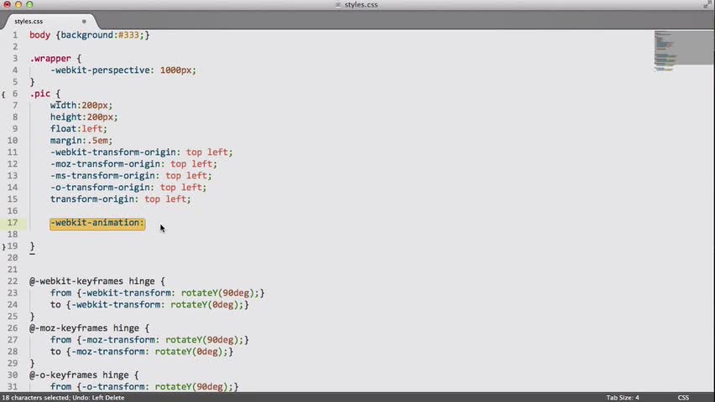Image resolution: width=715 pixels, height=402 pixels.
Task: Click the float:left declaration
Action: click(78, 129)
